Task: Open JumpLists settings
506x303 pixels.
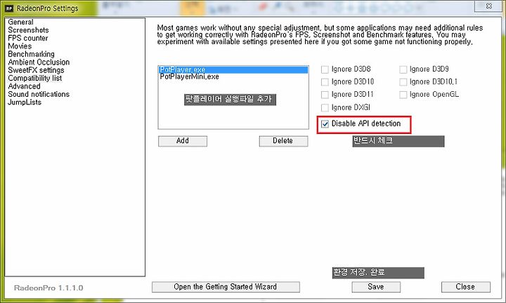Action: (25, 102)
